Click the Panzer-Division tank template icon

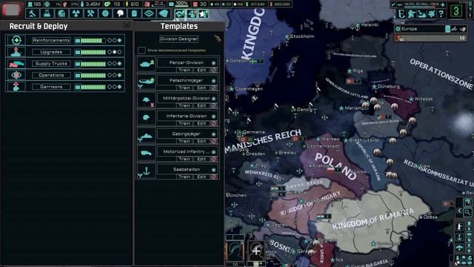147,64
